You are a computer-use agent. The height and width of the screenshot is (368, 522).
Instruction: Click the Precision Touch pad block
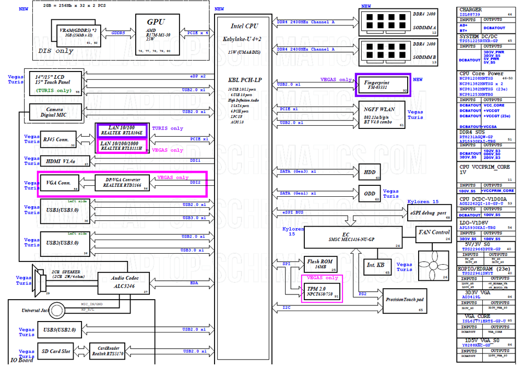(405, 301)
